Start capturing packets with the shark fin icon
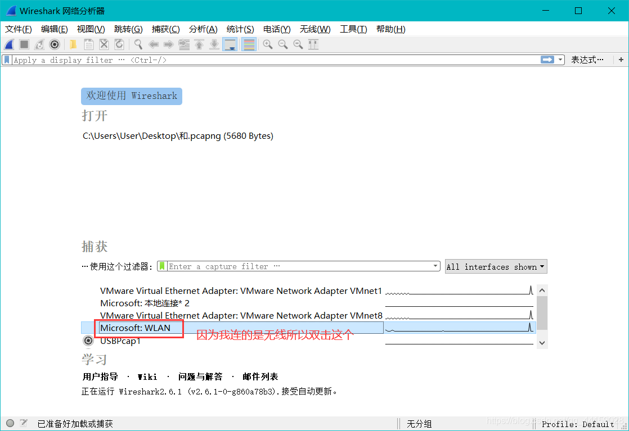Image resolution: width=629 pixels, height=431 pixels. pos(9,44)
